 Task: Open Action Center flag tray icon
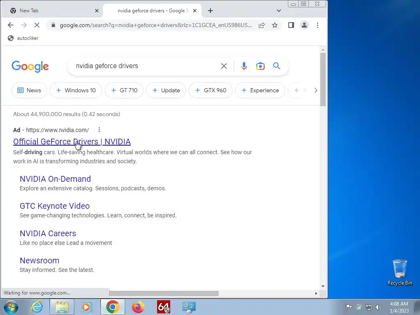point(349,307)
